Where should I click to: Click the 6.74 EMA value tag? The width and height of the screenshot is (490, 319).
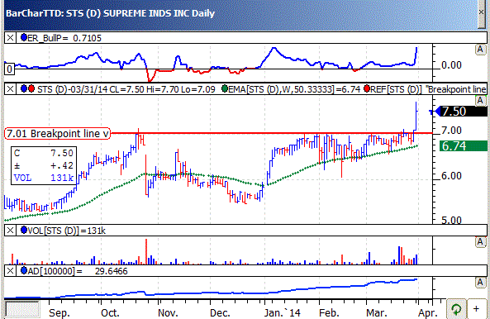(x=464, y=146)
